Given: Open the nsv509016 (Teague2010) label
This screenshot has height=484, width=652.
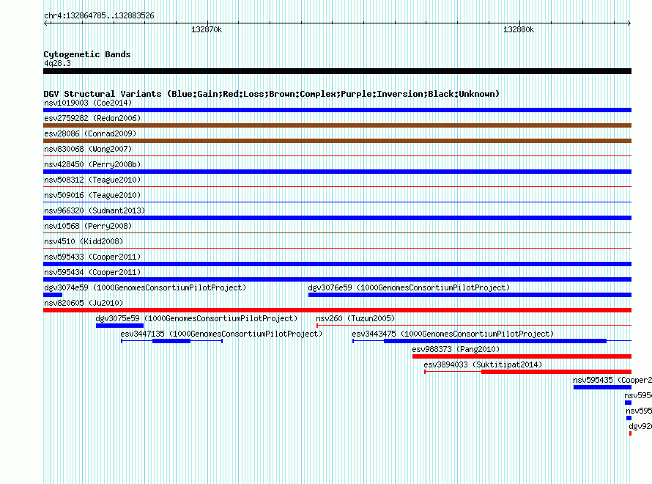Looking at the screenshot, I should pos(92,195).
